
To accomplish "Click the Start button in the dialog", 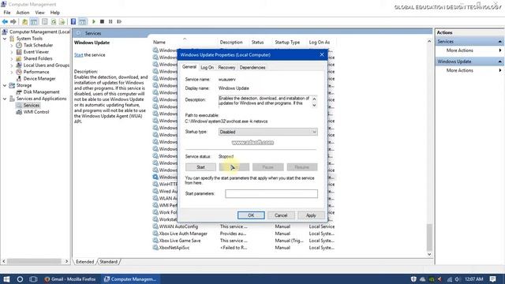I will click(x=200, y=167).
